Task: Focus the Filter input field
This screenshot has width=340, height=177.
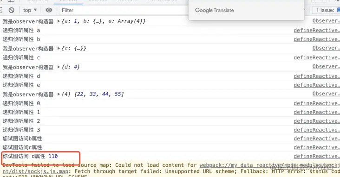Action: [124, 10]
